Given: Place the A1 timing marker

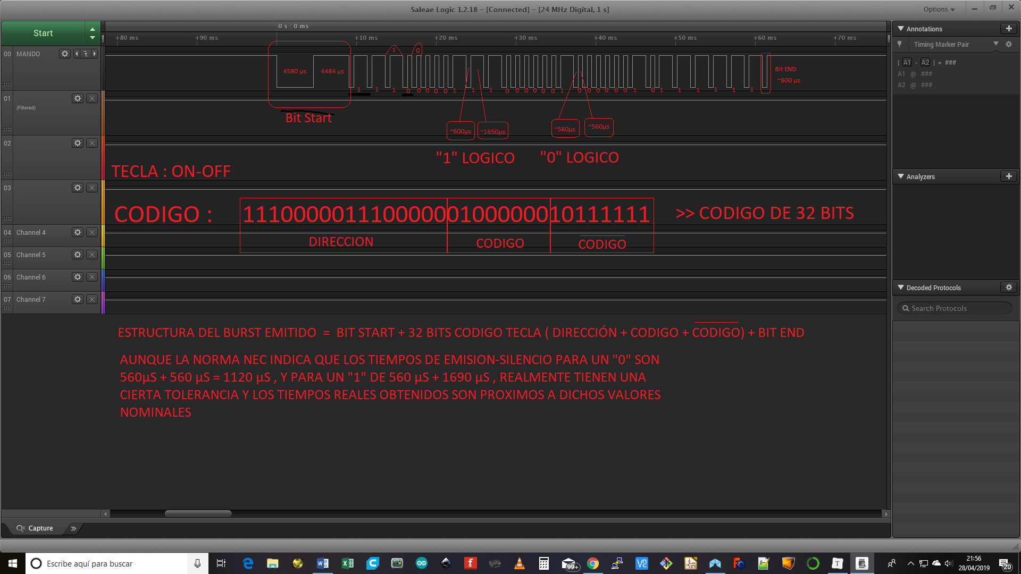Looking at the screenshot, I should (907, 63).
